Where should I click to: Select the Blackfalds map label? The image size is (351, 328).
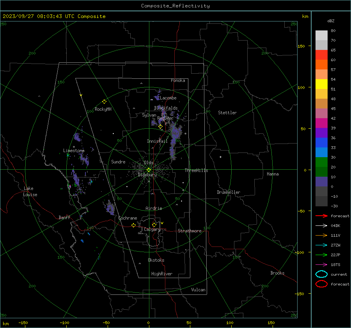tap(166, 108)
